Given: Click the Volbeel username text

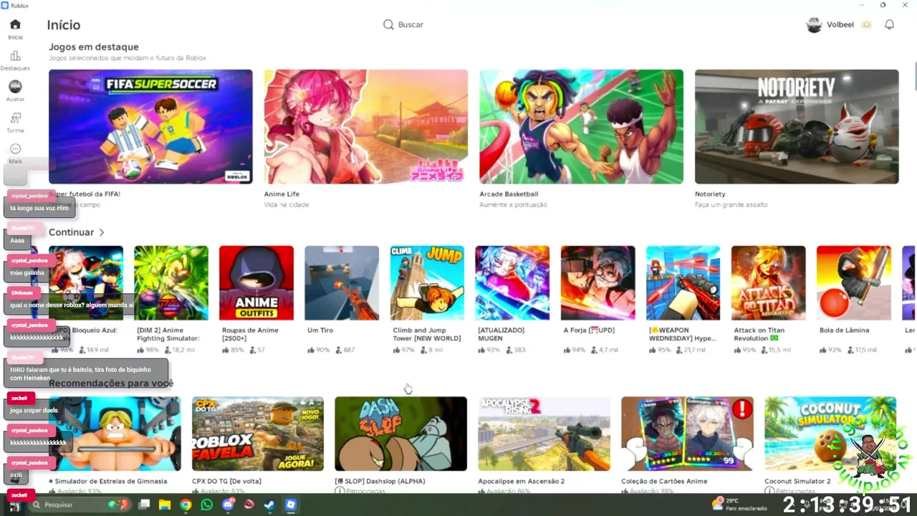Looking at the screenshot, I should pos(840,24).
